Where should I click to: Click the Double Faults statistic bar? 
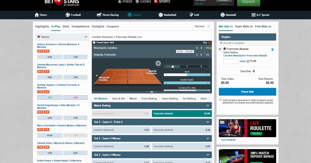pos(187,83)
